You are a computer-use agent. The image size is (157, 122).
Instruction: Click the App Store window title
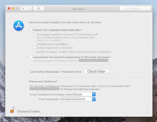click(x=78, y=9)
